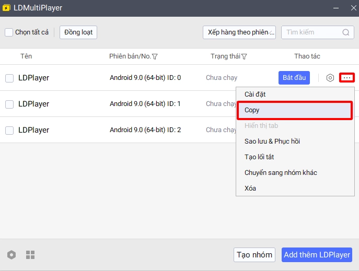Select checkbox for LDPlayer ID 0
Screen dimensions: 359x271
pos(9,78)
